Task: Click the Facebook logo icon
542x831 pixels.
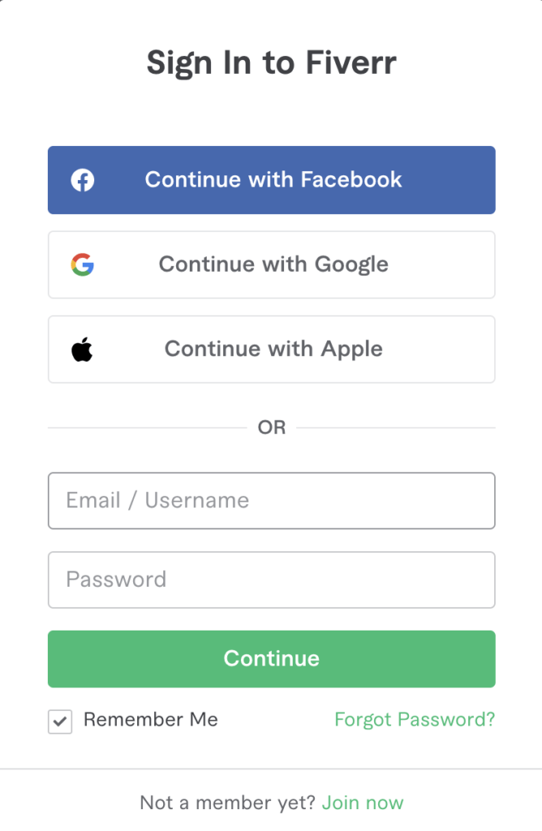Action: (82, 180)
